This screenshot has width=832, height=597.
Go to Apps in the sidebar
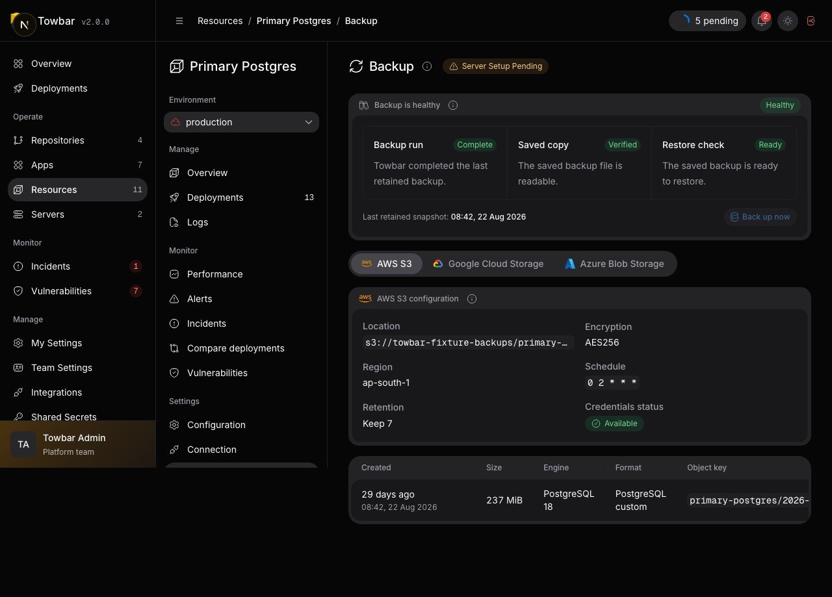[77, 165]
